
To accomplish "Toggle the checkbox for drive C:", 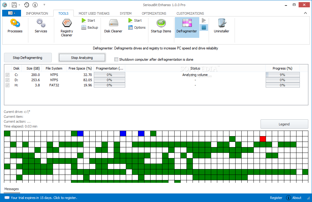I will point(7,75).
